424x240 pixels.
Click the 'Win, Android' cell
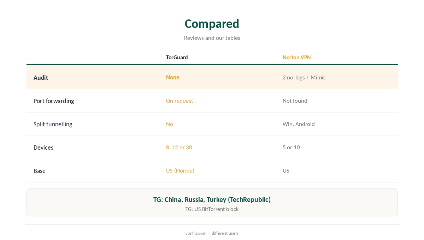point(299,124)
